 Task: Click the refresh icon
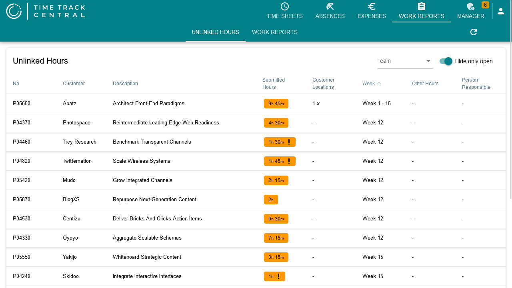[x=474, y=32]
